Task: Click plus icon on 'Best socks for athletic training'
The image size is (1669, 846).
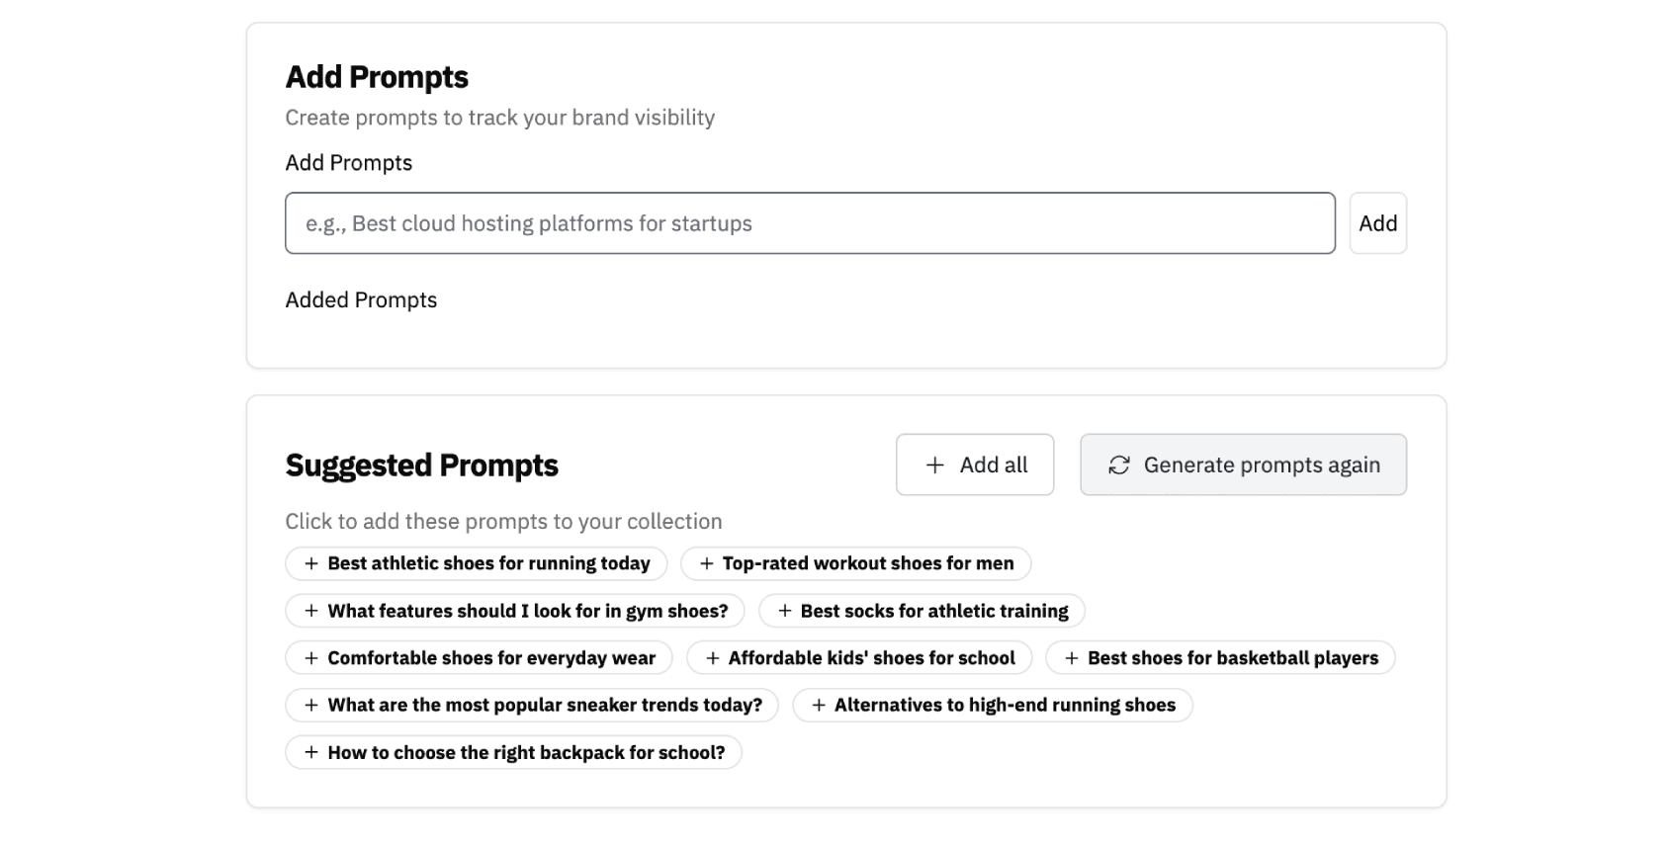Action: pyautogui.click(x=784, y=611)
